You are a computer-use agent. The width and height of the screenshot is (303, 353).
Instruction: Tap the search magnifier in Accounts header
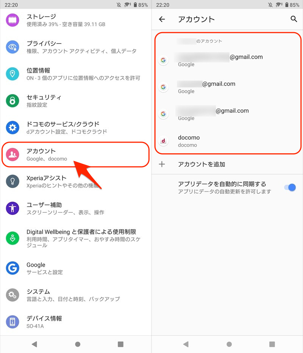point(294,19)
